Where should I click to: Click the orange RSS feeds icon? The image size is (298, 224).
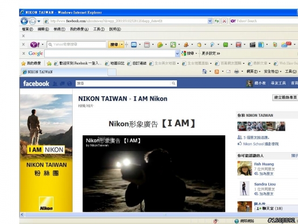(217, 71)
